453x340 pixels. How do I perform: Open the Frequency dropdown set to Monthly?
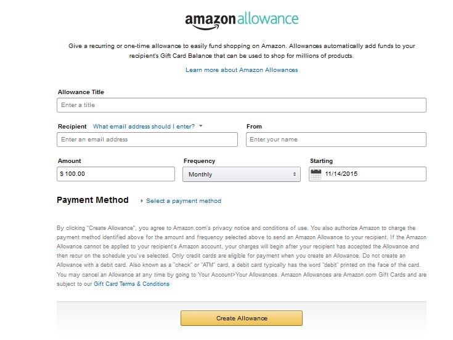[242, 175]
